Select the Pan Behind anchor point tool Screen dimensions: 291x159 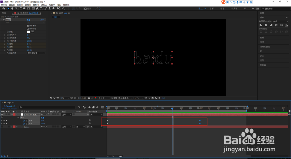[x=29, y=8]
